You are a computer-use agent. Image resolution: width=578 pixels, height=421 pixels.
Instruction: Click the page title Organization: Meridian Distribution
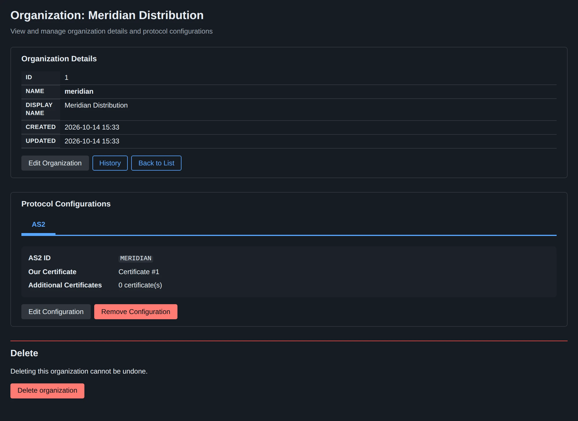click(107, 15)
